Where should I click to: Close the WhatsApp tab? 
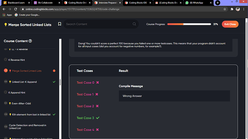(211, 3)
